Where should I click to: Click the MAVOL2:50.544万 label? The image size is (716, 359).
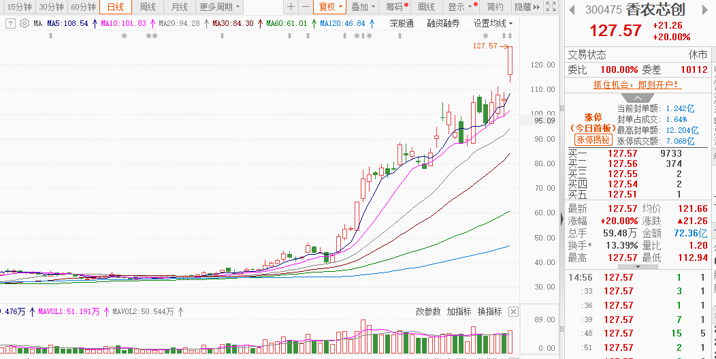coord(144,312)
